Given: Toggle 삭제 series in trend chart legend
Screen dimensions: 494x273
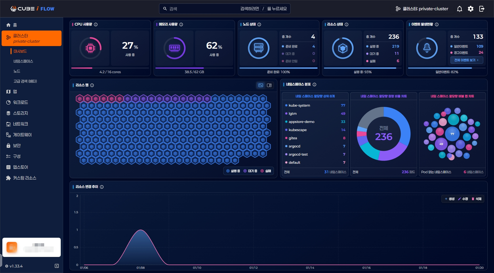Looking at the screenshot, I should (477, 199).
